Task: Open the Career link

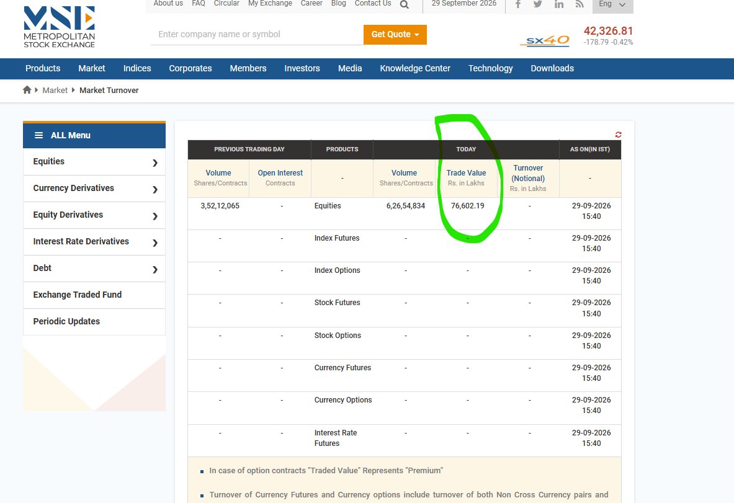Action: click(311, 3)
